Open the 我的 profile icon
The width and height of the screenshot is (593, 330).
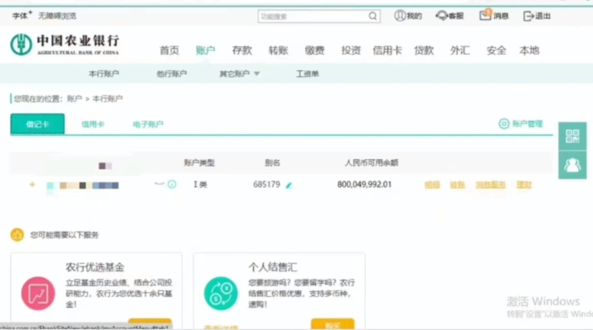[x=400, y=16]
